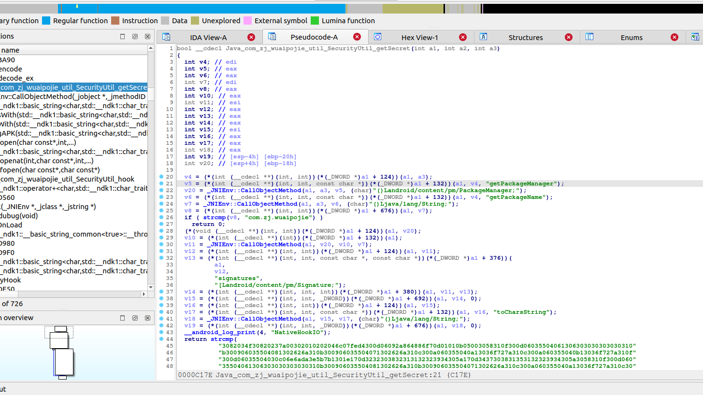The height and width of the screenshot is (395, 703).
Task: Click the Structures tab icon
Action: point(483,37)
